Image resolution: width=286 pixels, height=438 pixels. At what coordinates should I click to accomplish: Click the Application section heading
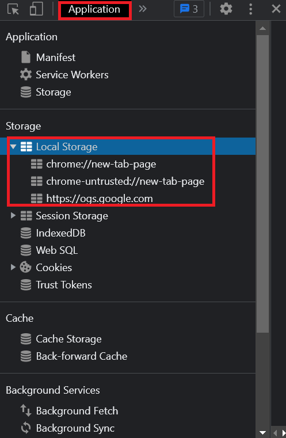pyautogui.click(x=32, y=37)
